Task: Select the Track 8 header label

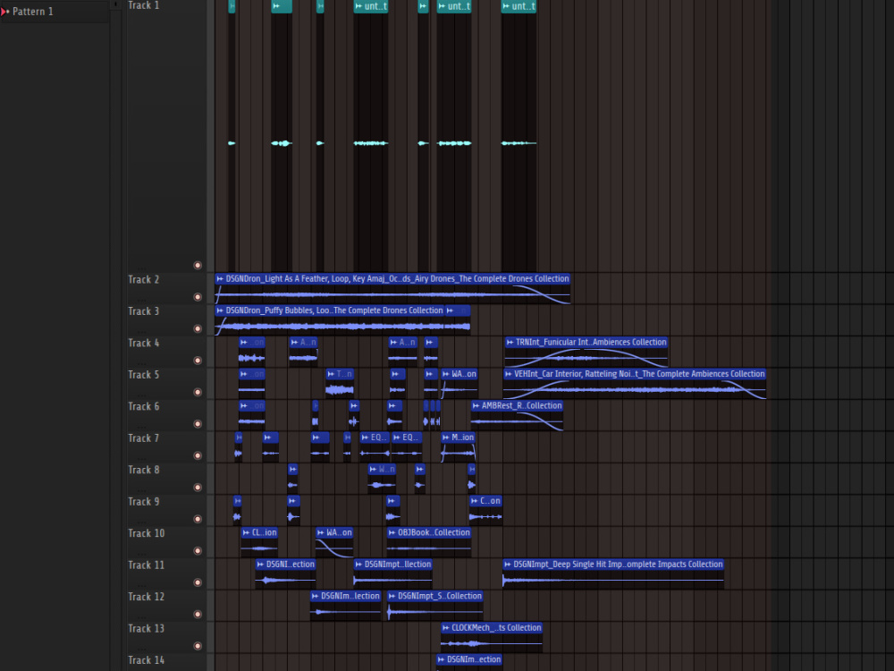Action: (144, 471)
